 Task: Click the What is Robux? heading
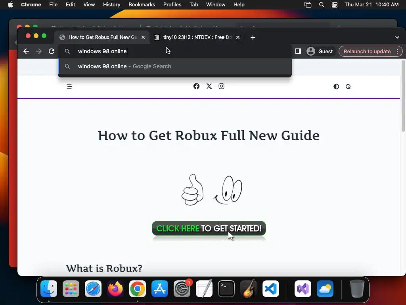click(x=104, y=268)
